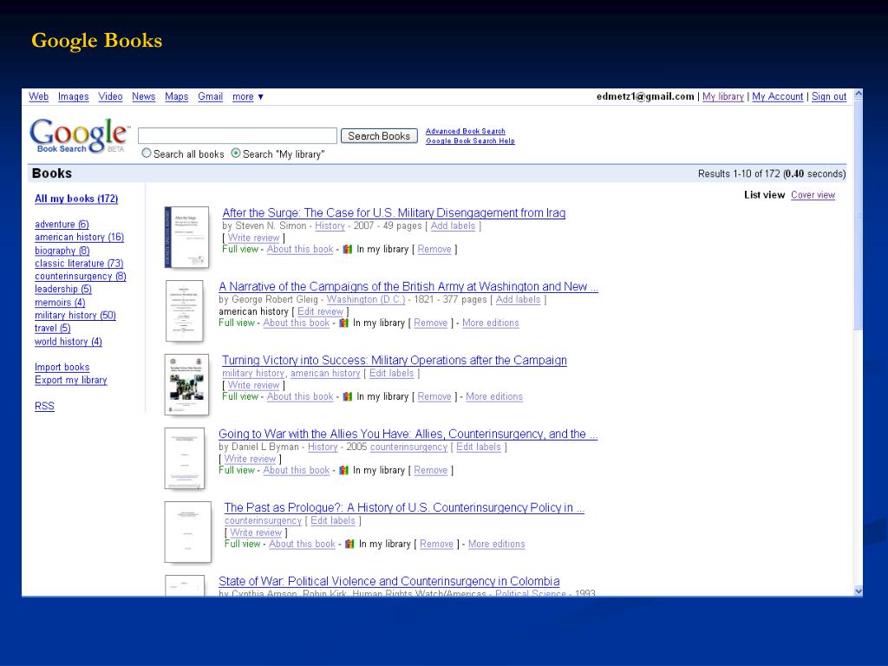Filter by the memoirs (4) label
Screen dimensions: 888x666
tap(60, 303)
